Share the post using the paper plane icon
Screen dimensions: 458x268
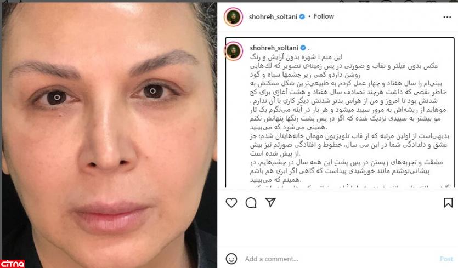tap(270, 202)
